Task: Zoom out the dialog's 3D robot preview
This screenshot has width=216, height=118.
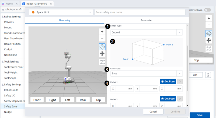Action: click(102, 38)
